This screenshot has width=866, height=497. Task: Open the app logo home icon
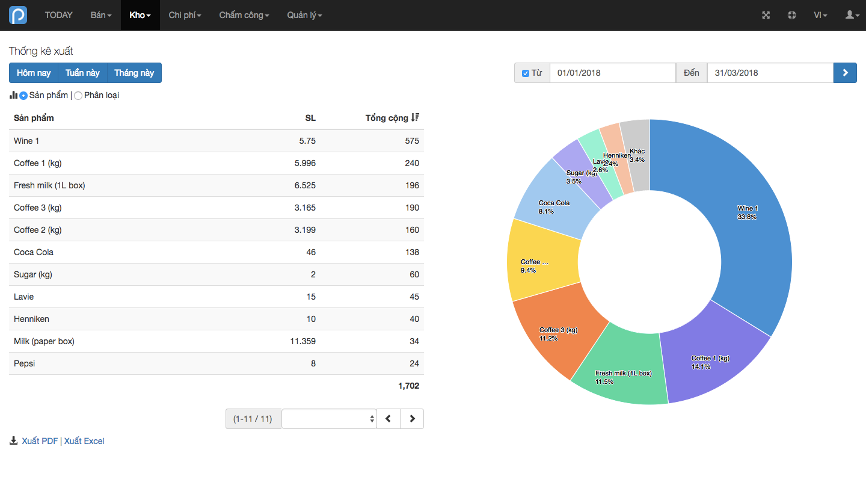[18, 15]
